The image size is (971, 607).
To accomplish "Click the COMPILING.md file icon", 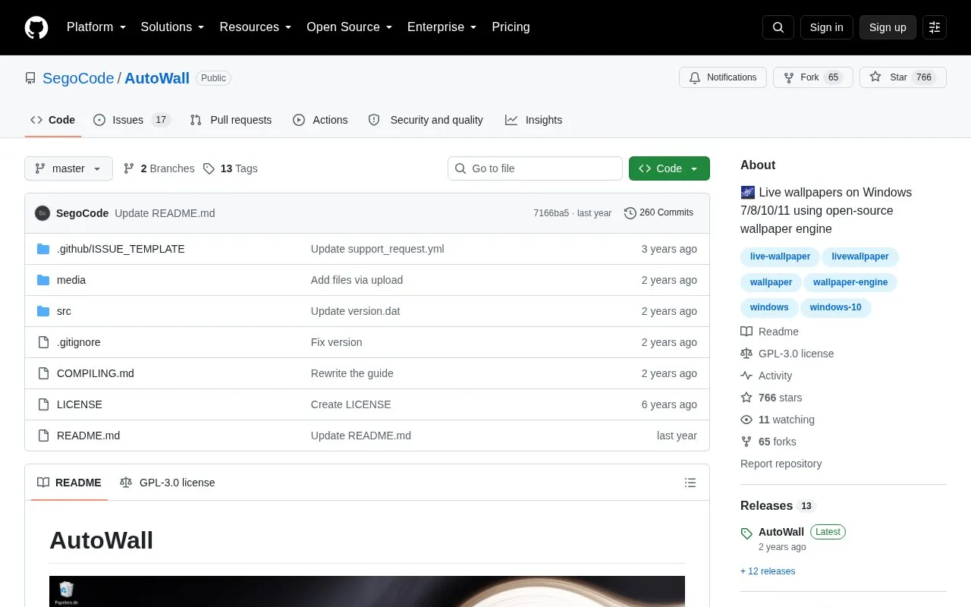I will [x=43, y=373].
